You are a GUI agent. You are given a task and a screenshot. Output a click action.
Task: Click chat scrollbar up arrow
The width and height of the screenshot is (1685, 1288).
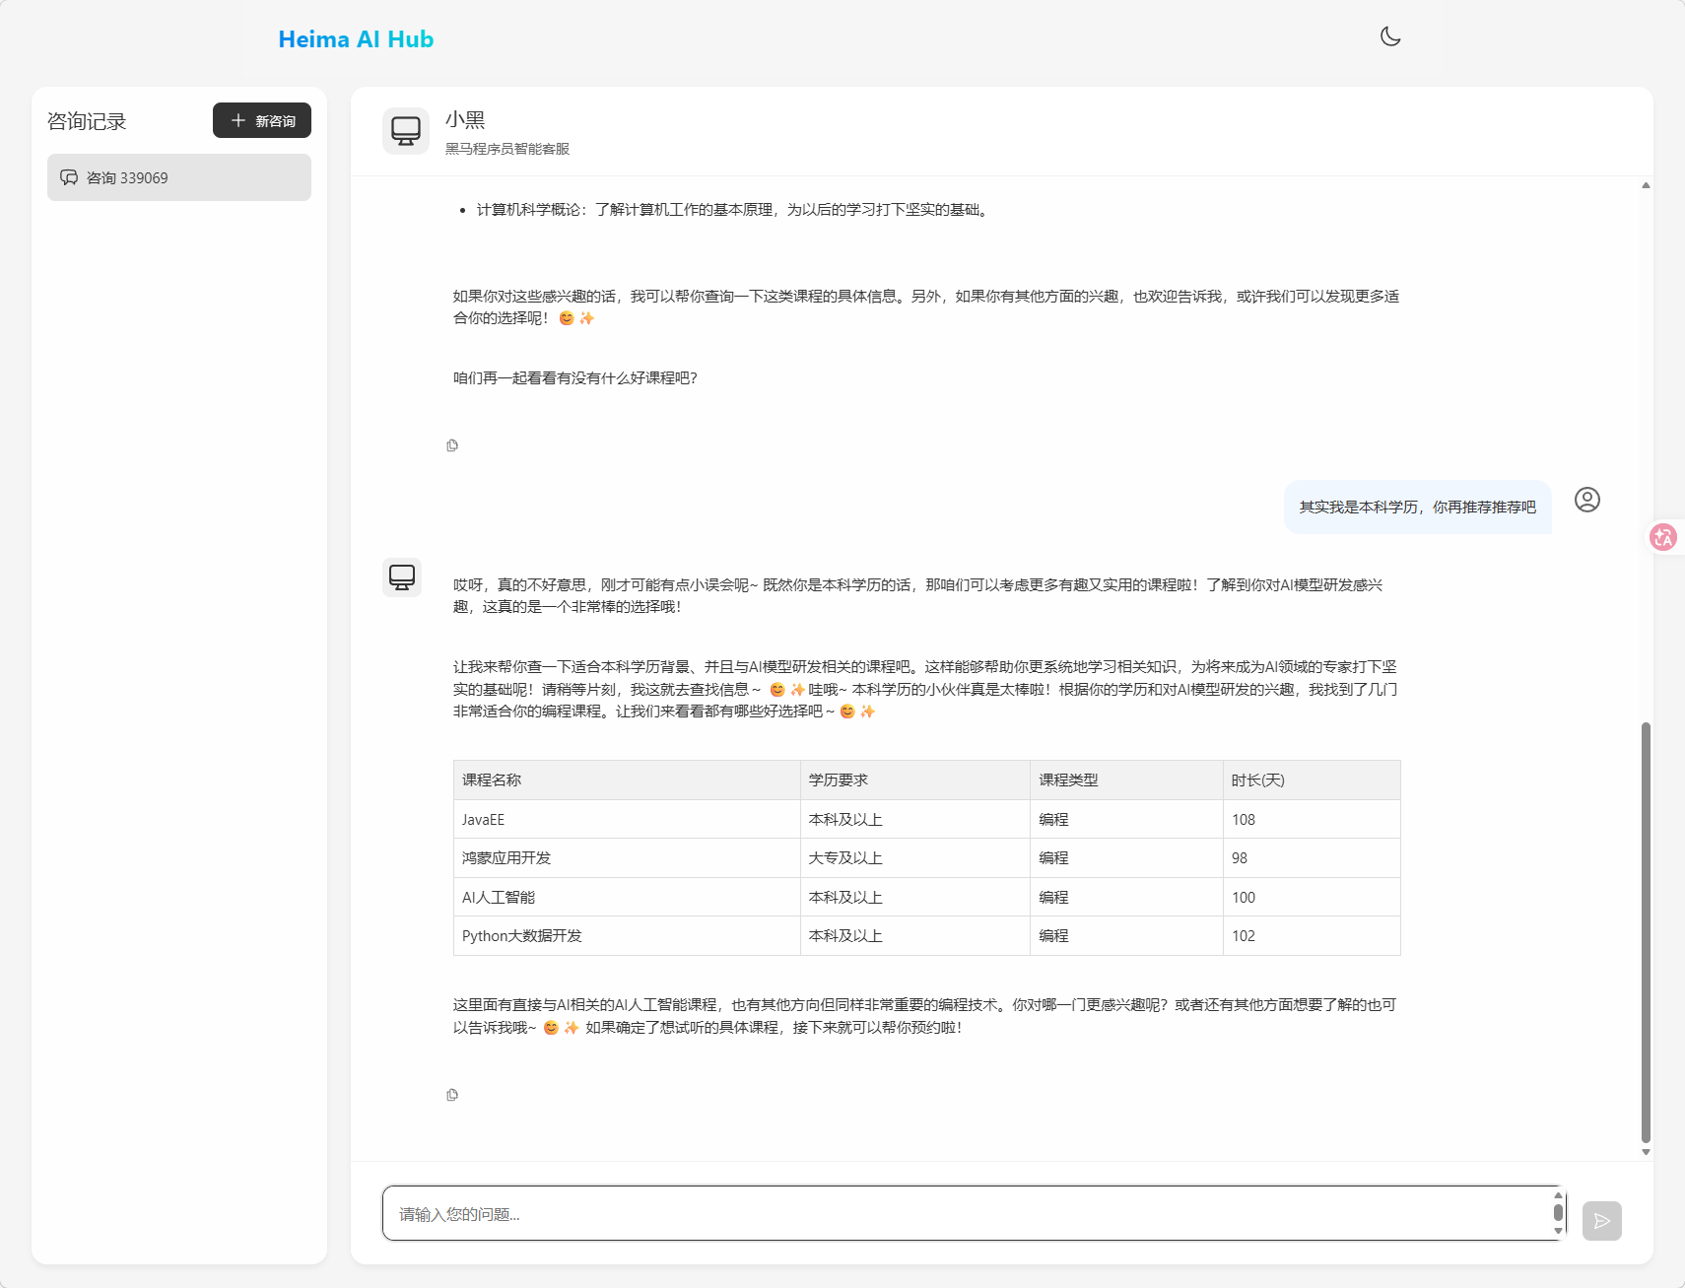point(1646,185)
